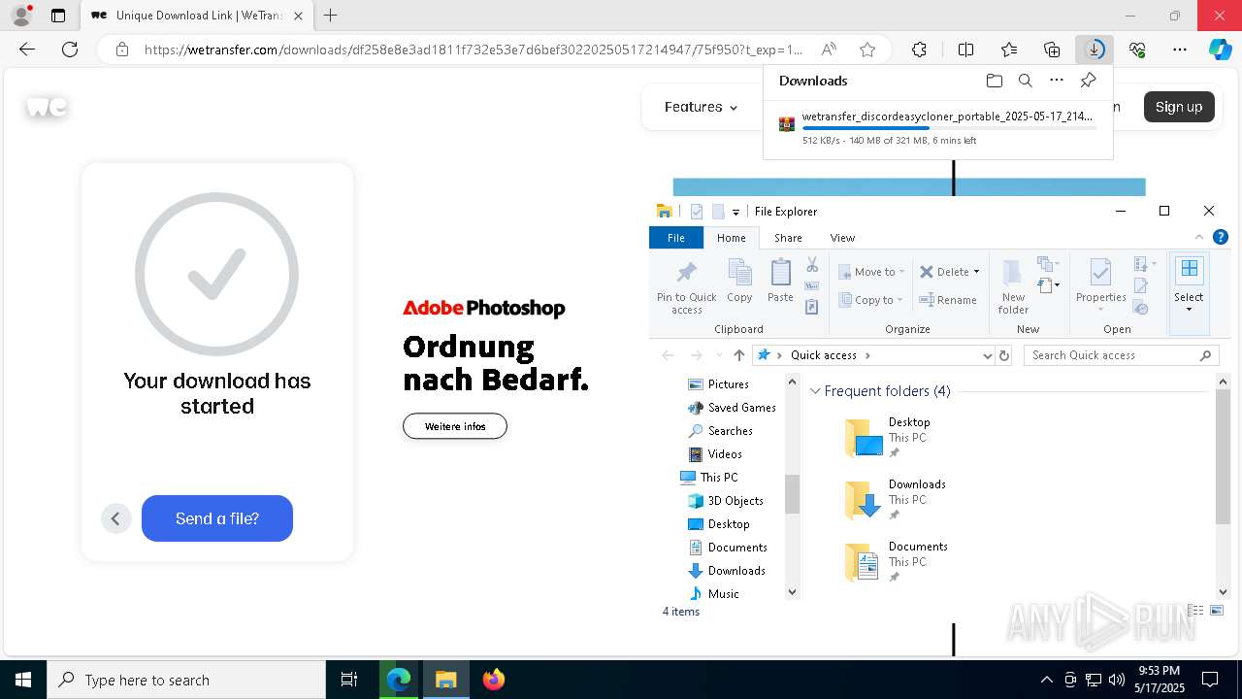The height and width of the screenshot is (699, 1242).
Task: Open Copilot sidebar icon
Action: click(1220, 50)
